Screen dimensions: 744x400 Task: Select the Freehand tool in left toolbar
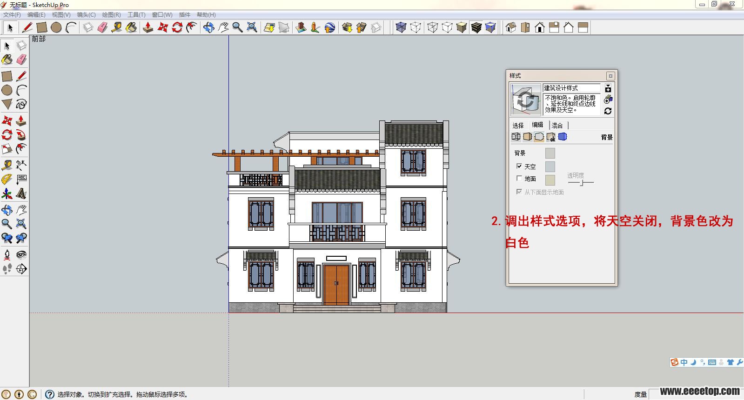(21, 104)
